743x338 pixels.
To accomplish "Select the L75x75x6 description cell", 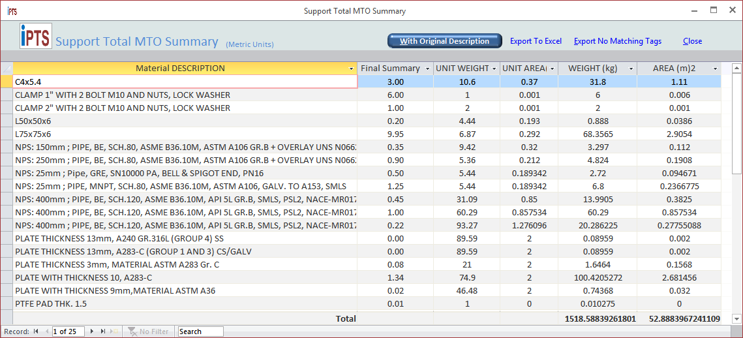I will coord(185,134).
